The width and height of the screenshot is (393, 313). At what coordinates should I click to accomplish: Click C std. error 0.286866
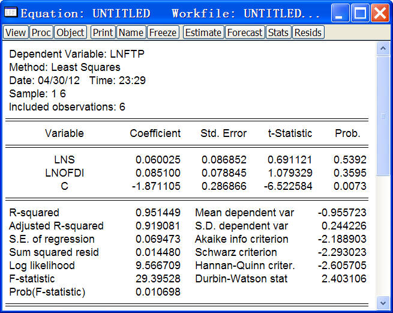224,186
